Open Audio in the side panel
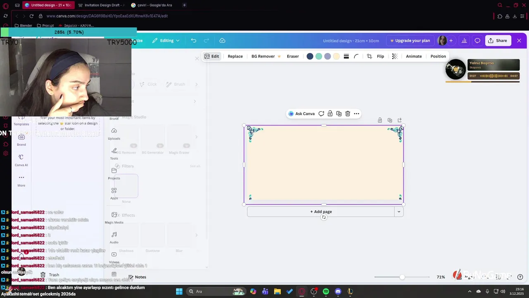This screenshot has height=298, width=529. pos(114,237)
